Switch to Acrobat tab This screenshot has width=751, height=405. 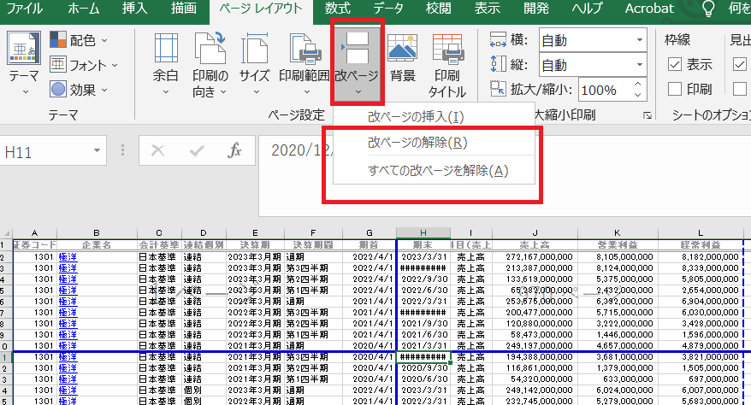point(649,9)
